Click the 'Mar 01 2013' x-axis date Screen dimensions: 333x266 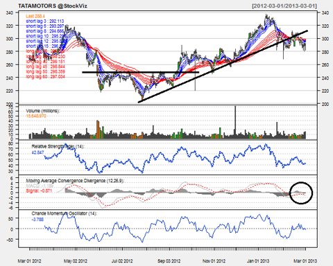tap(305, 261)
